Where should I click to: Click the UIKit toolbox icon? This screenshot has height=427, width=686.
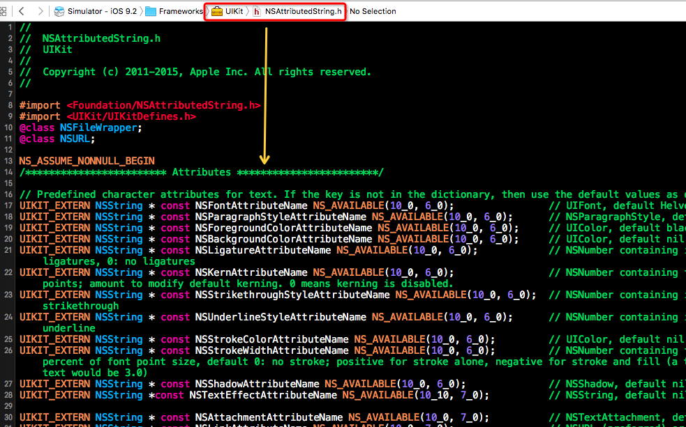point(216,11)
